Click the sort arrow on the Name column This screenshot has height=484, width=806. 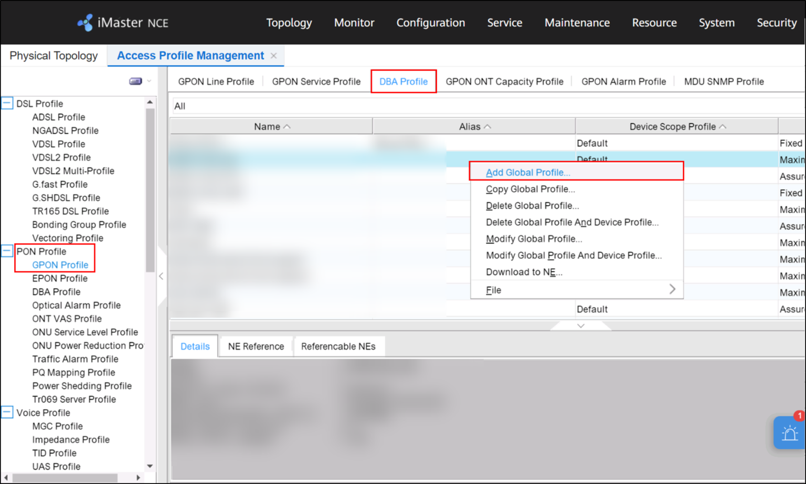point(287,126)
